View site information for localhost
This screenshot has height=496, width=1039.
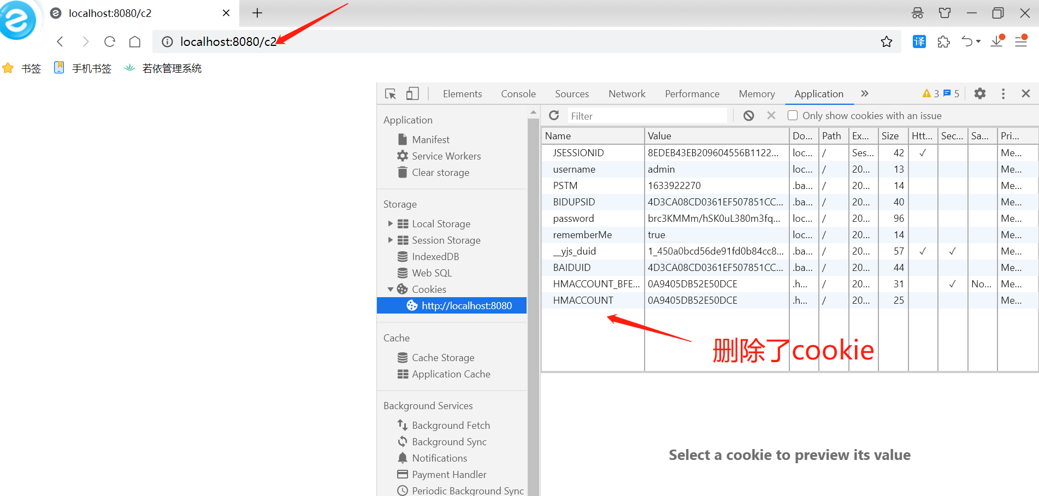168,42
